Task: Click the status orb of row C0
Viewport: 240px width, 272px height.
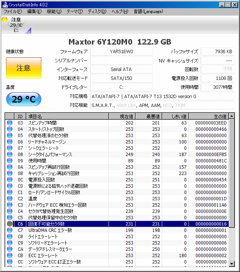Action: point(10,186)
